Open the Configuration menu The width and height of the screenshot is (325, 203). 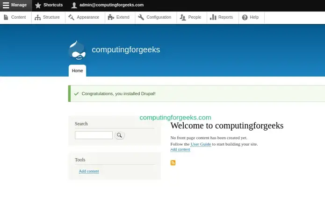tap(156, 18)
